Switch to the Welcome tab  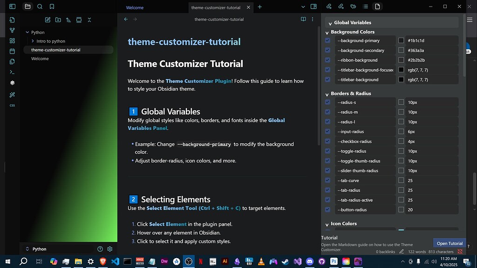coord(135,7)
